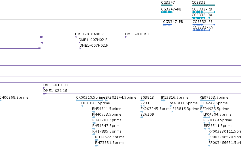241x147 pixels.
Task: Click the GH06368.3prime EST label
Action: click(14, 98)
